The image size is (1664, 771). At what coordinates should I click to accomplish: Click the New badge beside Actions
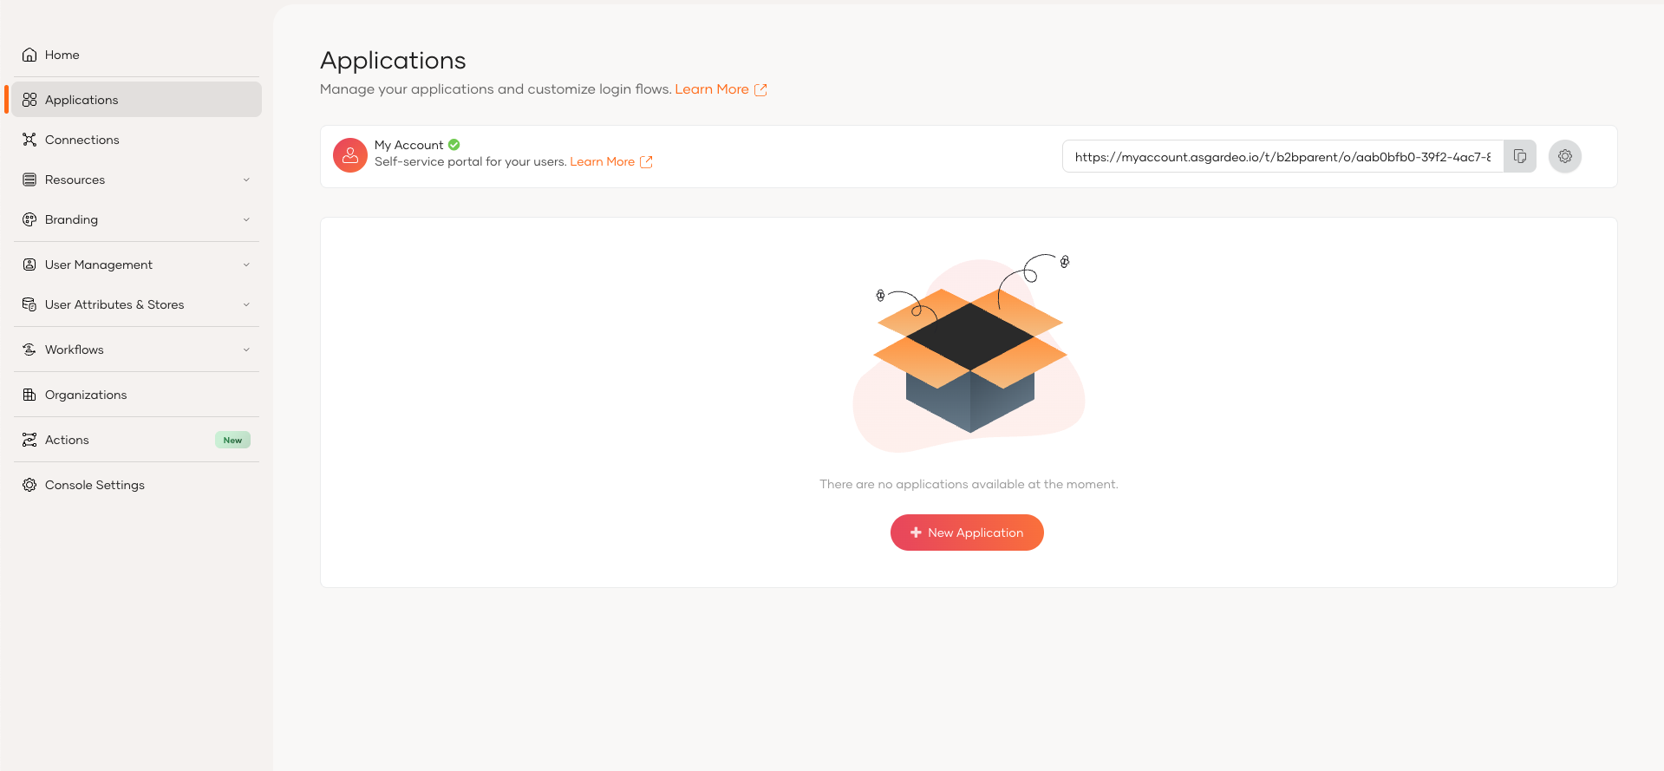pyautogui.click(x=232, y=440)
